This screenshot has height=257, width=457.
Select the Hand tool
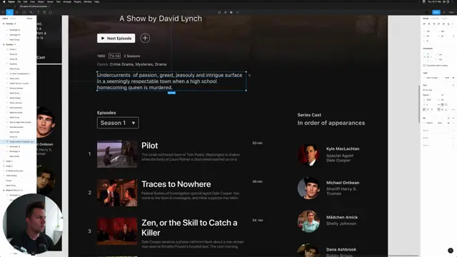click(x=44, y=13)
